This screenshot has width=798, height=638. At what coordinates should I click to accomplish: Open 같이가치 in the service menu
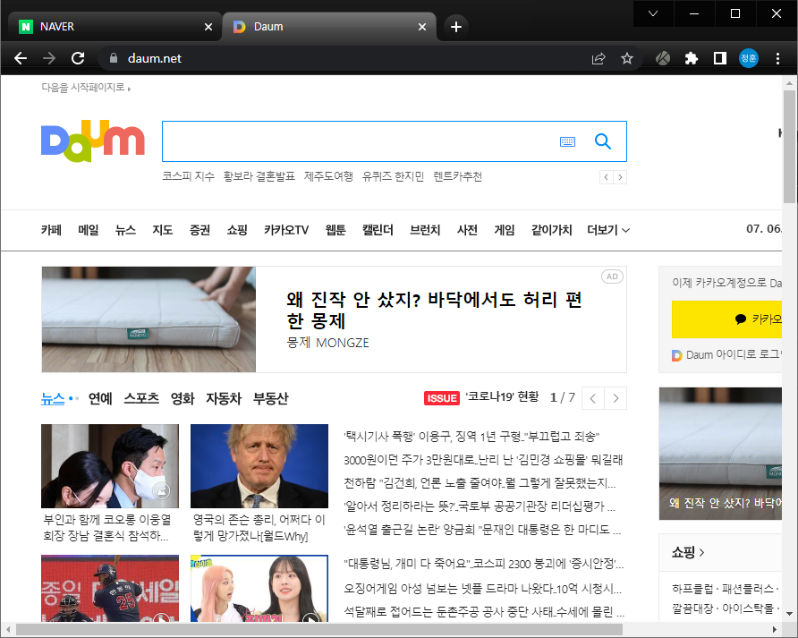[552, 230]
